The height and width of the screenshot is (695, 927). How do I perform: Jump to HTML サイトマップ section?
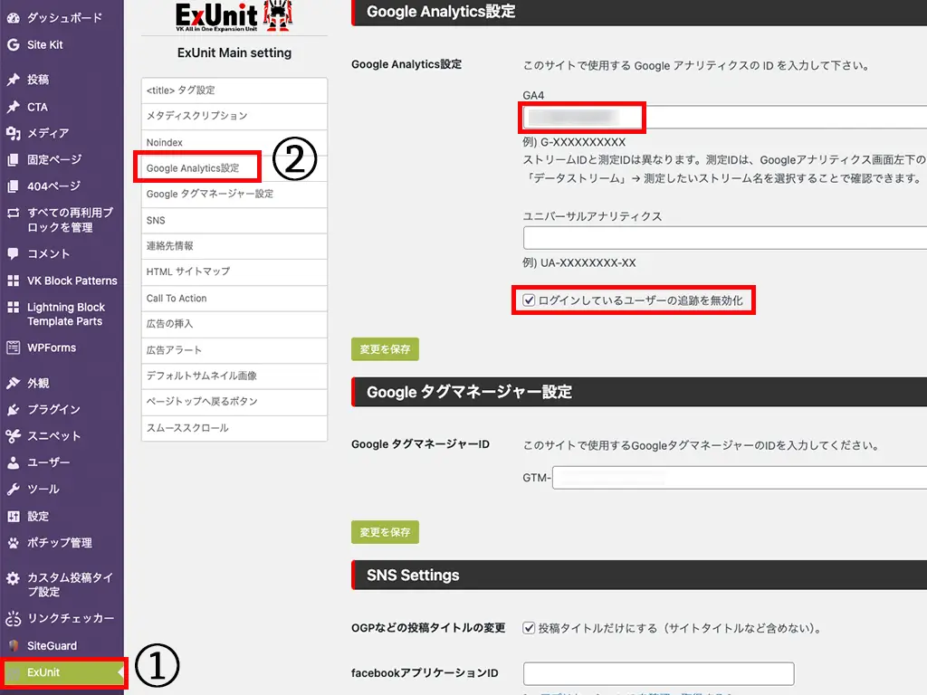pyautogui.click(x=234, y=272)
